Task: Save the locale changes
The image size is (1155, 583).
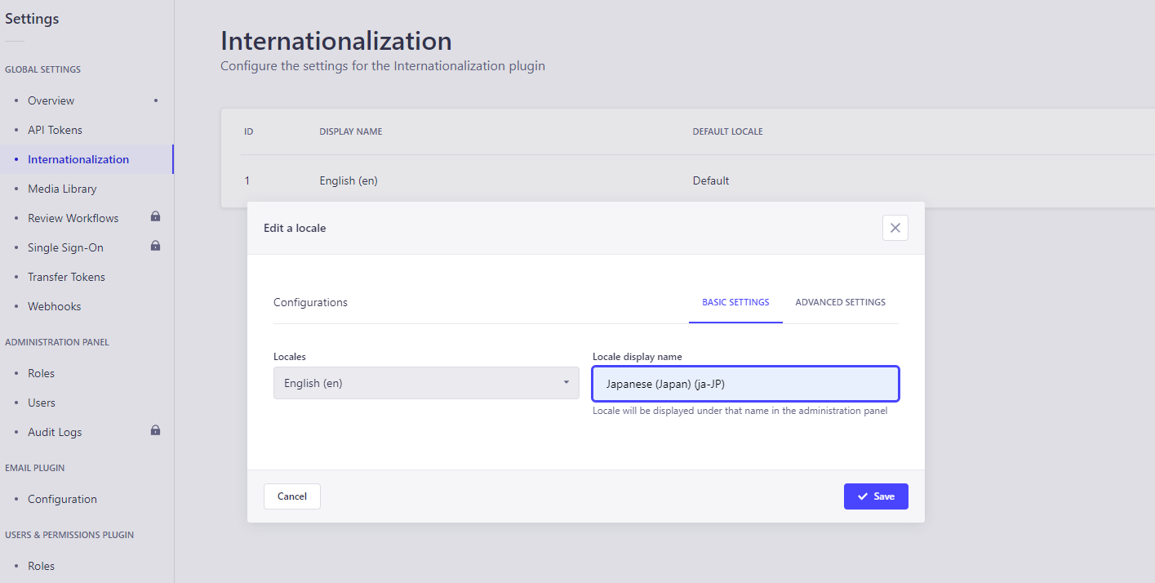Action: [x=876, y=496]
